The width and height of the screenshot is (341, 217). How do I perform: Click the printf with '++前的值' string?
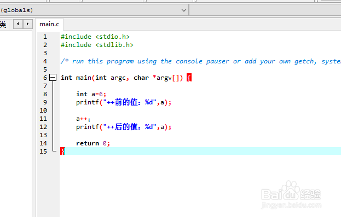pyautogui.click(x=124, y=102)
